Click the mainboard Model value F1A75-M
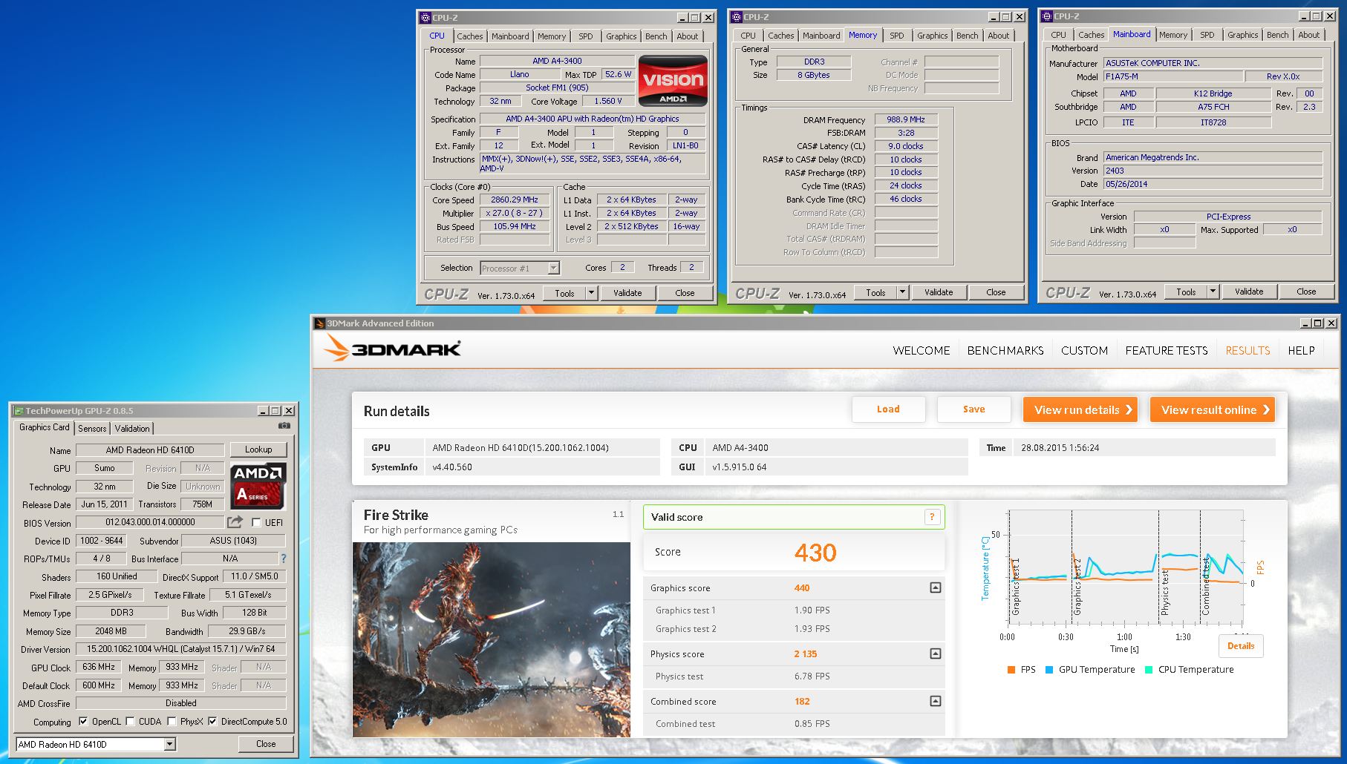This screenshot has height=764, width=1347. (1173, 76)
